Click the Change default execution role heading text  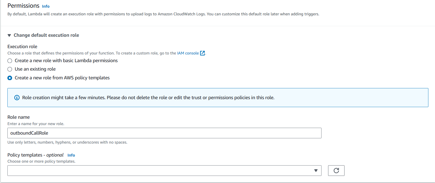(46, 35)
